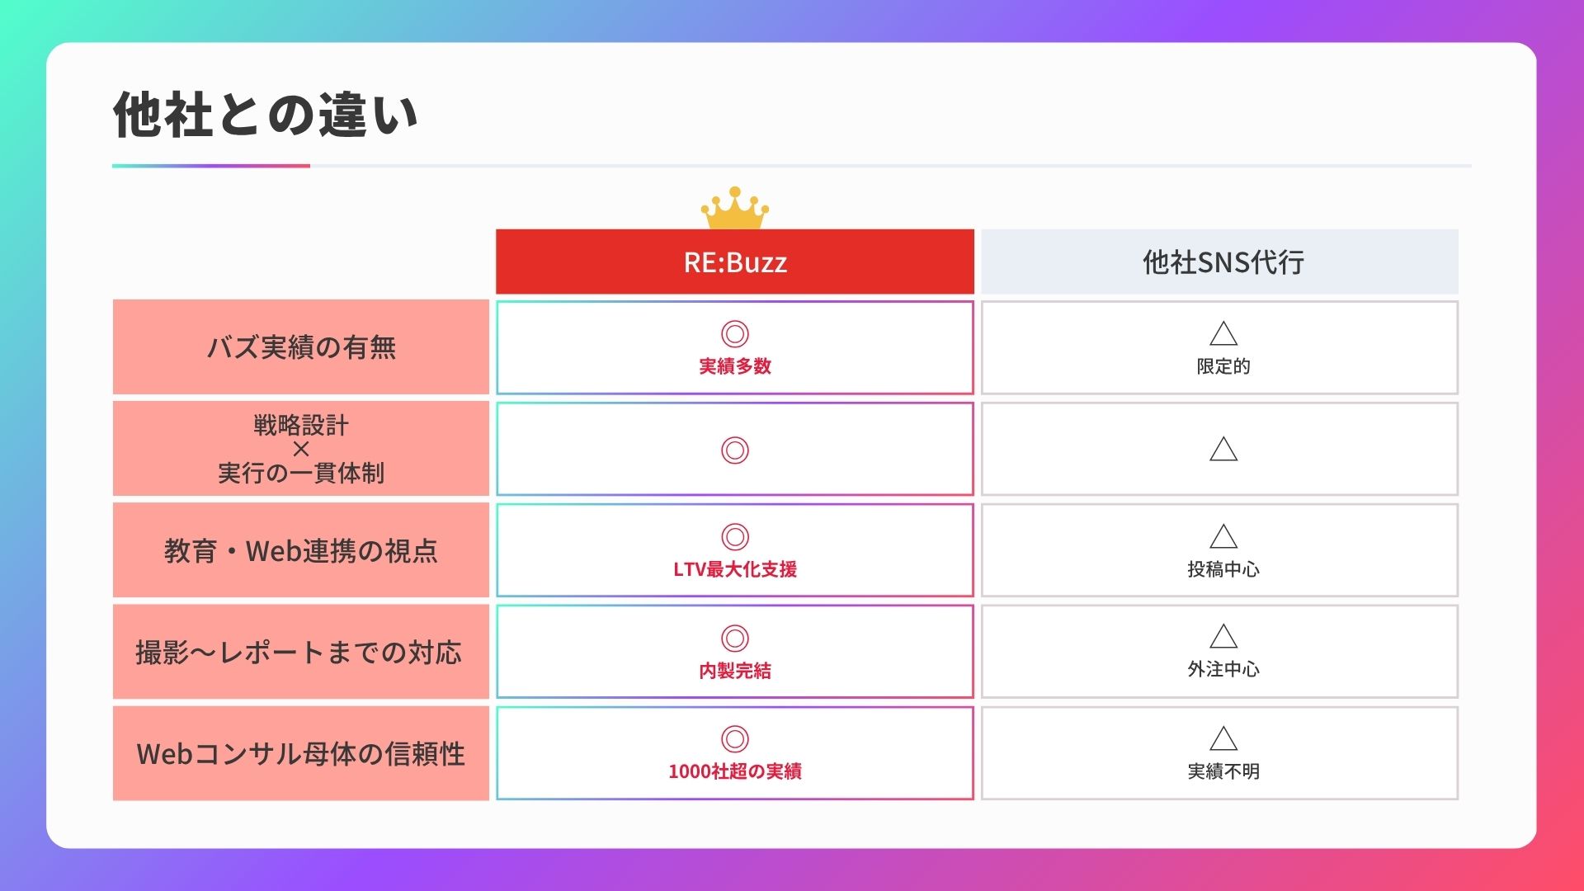Click the double-circle icon in the 戦略設計 row
This screenshot has width=1584, height=891.
point(734,450)
